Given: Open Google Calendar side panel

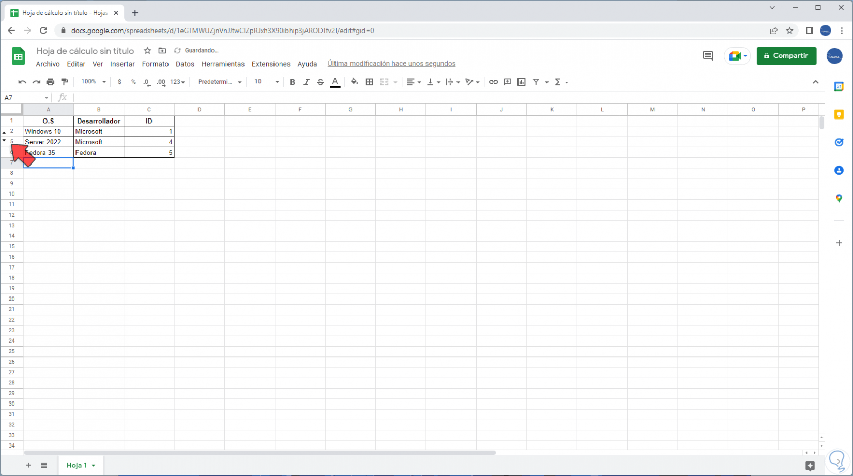Looking at the screenshot, I should coord(839,86).
